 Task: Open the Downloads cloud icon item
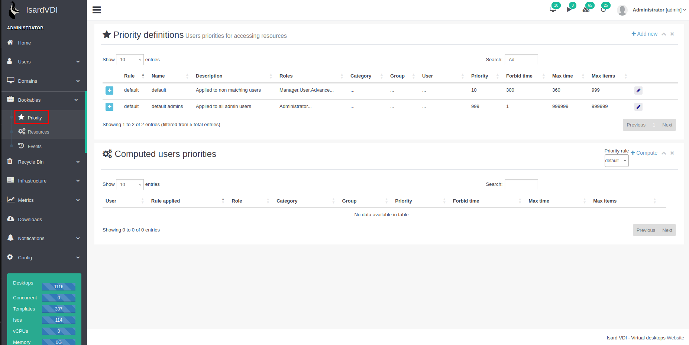click(30, 220)
